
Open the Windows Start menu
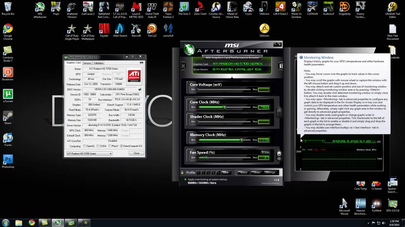[5, 223]
